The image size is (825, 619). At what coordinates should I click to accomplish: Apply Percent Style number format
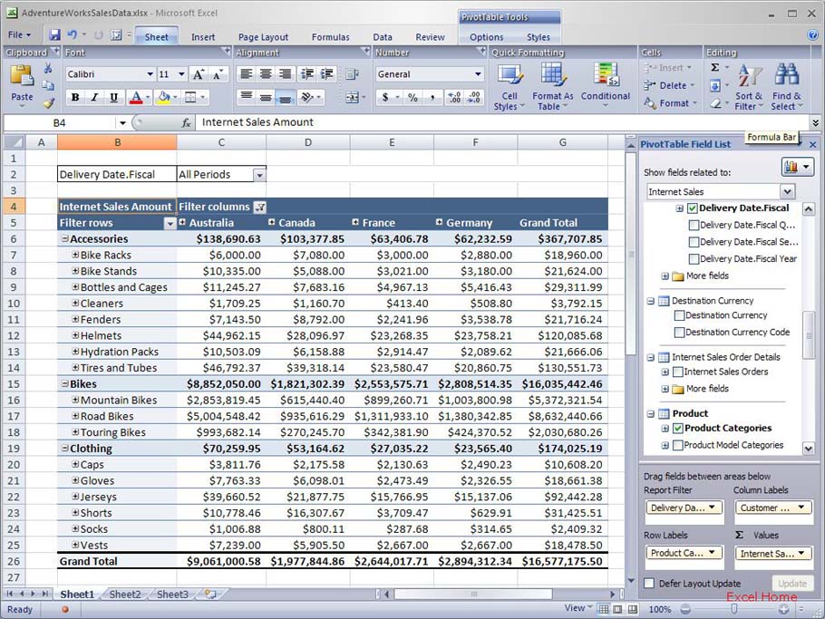click(413, 97)
